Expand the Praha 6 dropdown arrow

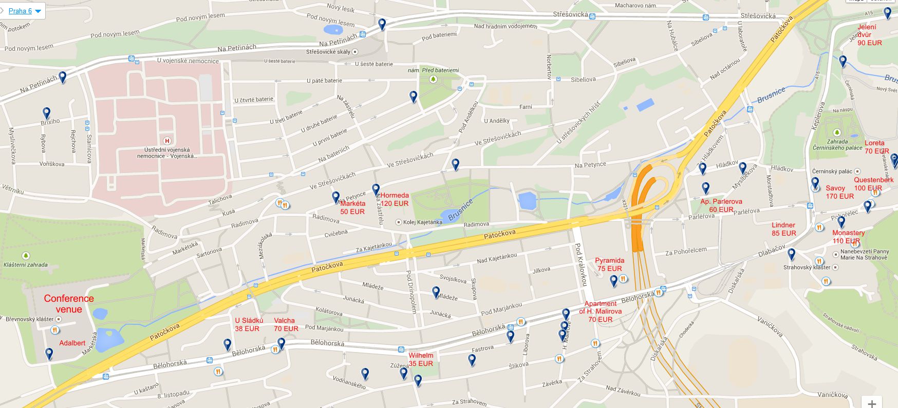pyautogui.click(x=38, y=11)
